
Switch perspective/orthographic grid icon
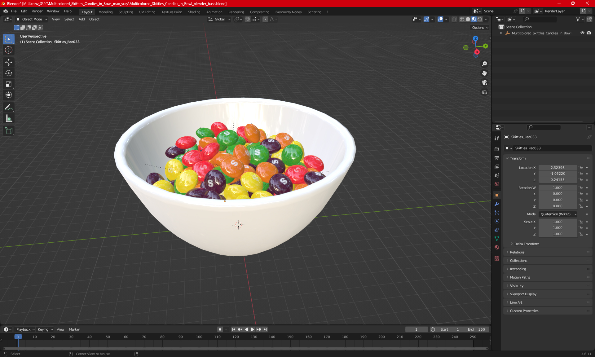point(484,92)
